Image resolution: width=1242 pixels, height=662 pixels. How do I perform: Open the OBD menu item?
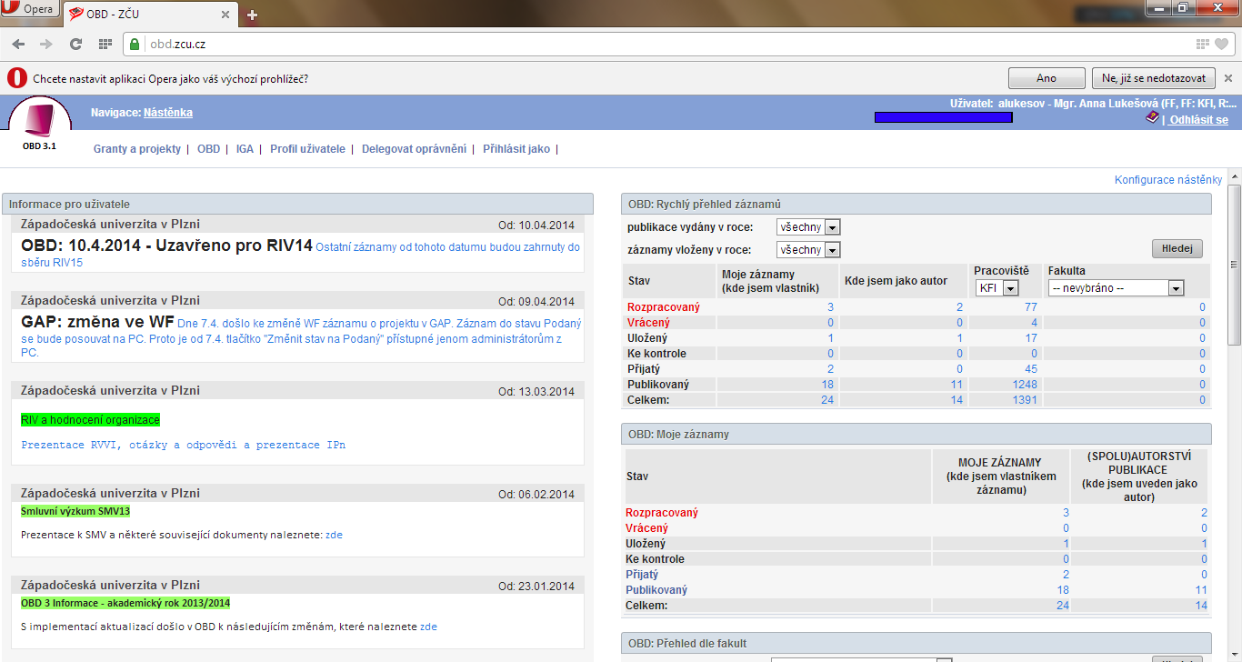click(209, 149)
